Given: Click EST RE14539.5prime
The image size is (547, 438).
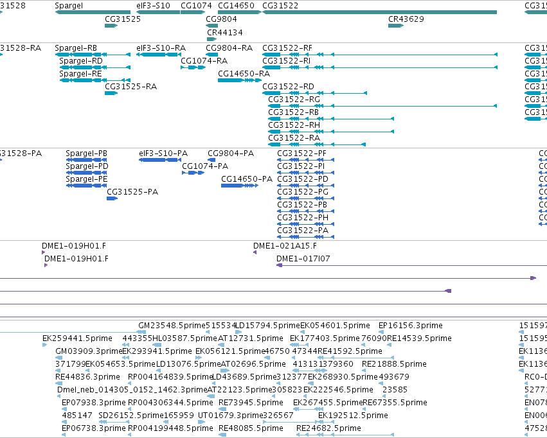Looking at the screenshot, I should coord(419,338).
